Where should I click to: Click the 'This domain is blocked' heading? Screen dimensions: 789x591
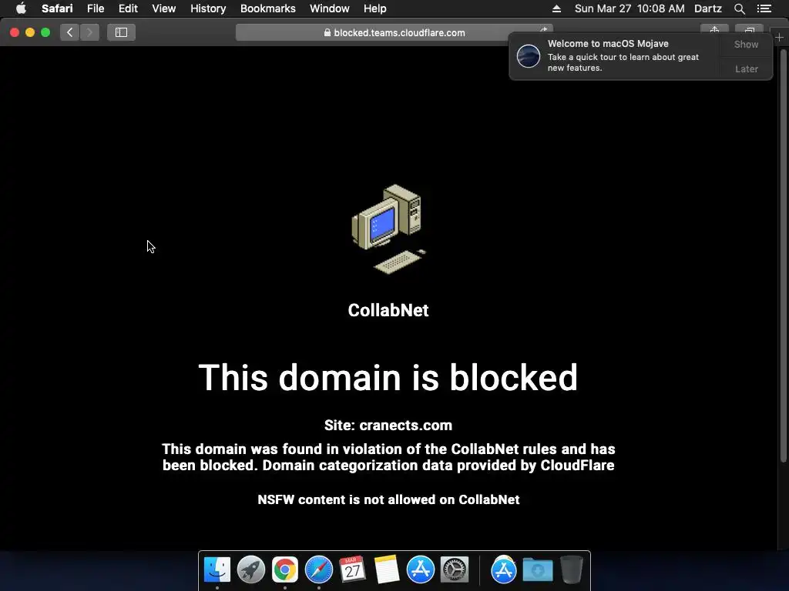pyautogui.click(x=388, y=377)
